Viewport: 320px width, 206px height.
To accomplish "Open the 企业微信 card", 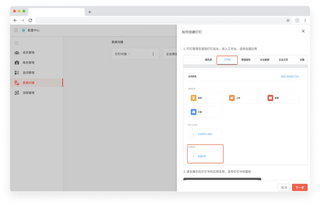I will (x=170, y=54).
